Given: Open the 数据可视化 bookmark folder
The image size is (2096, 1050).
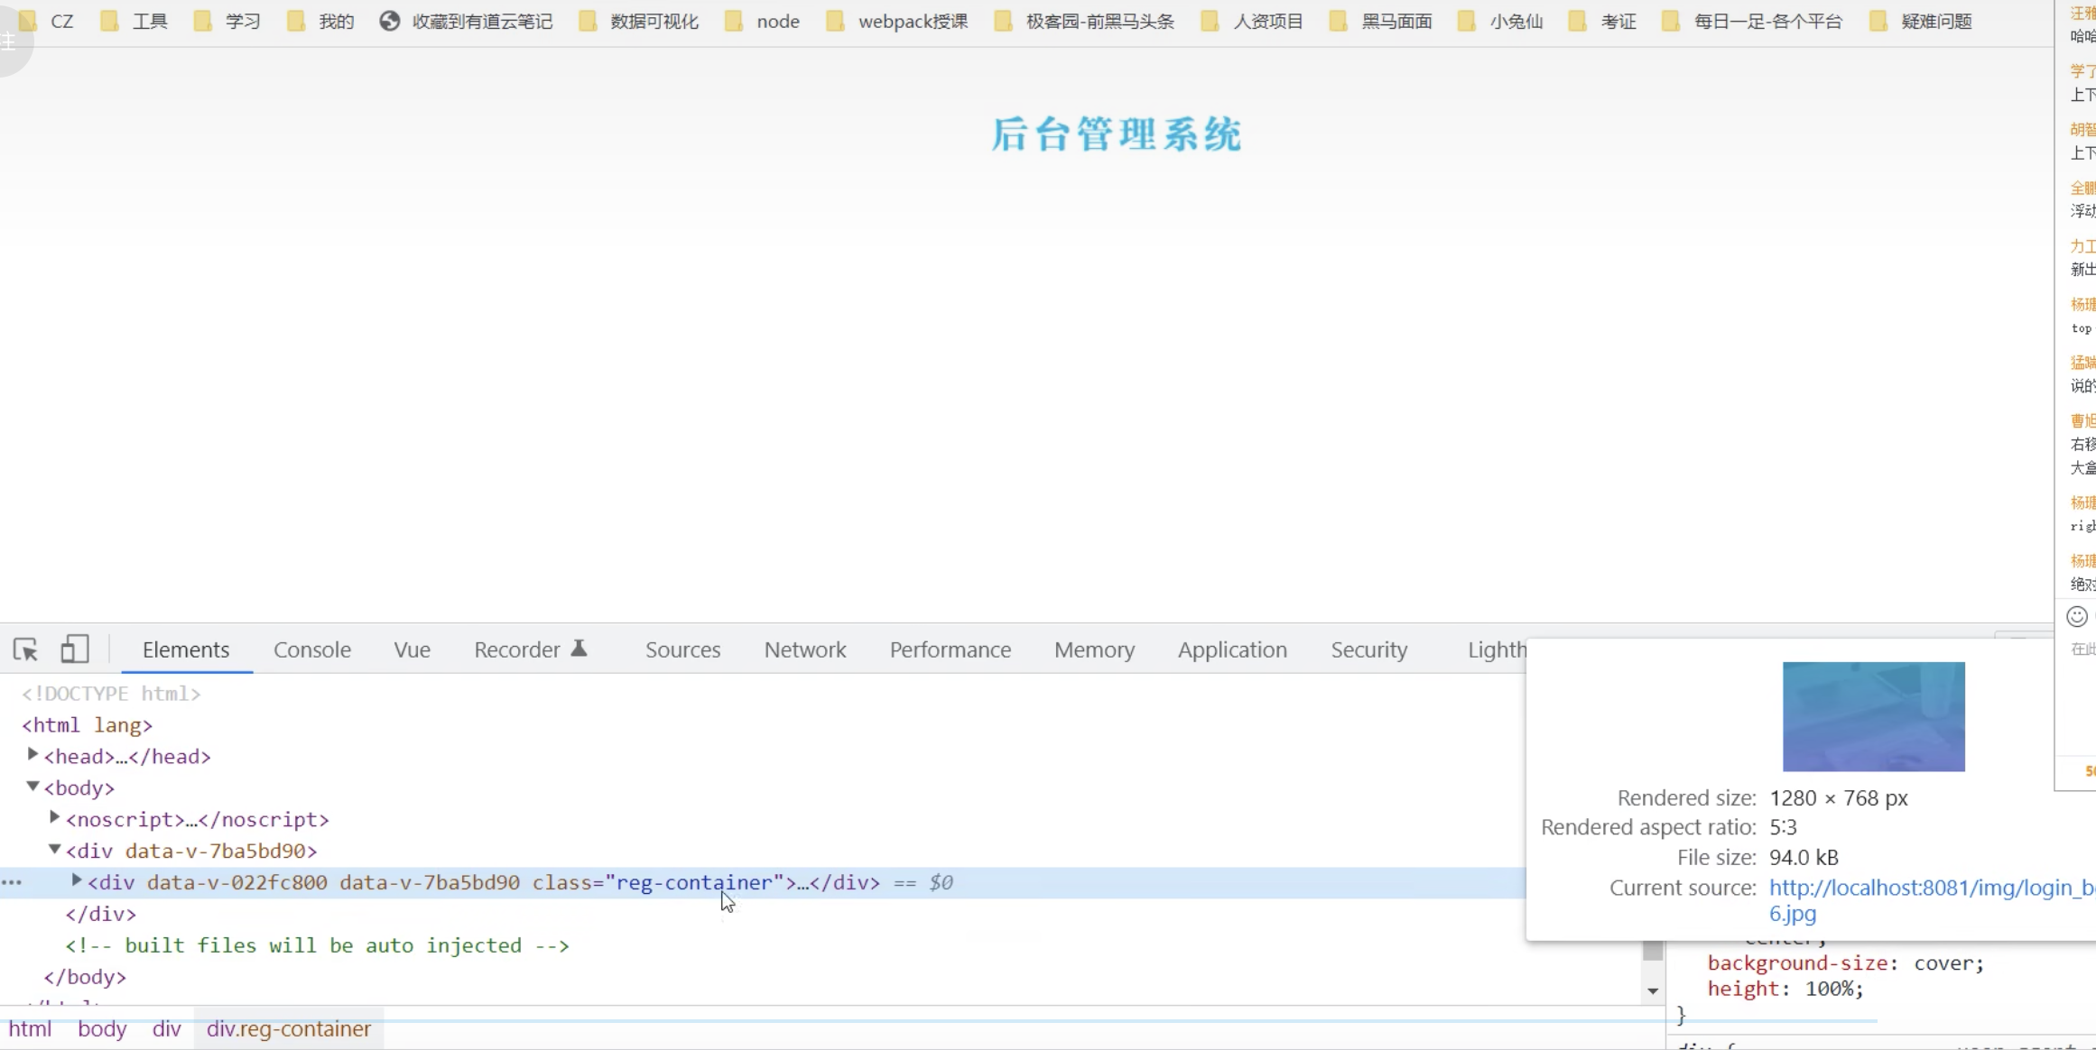Looking at the screenshot, I should (x=638, y=21).
